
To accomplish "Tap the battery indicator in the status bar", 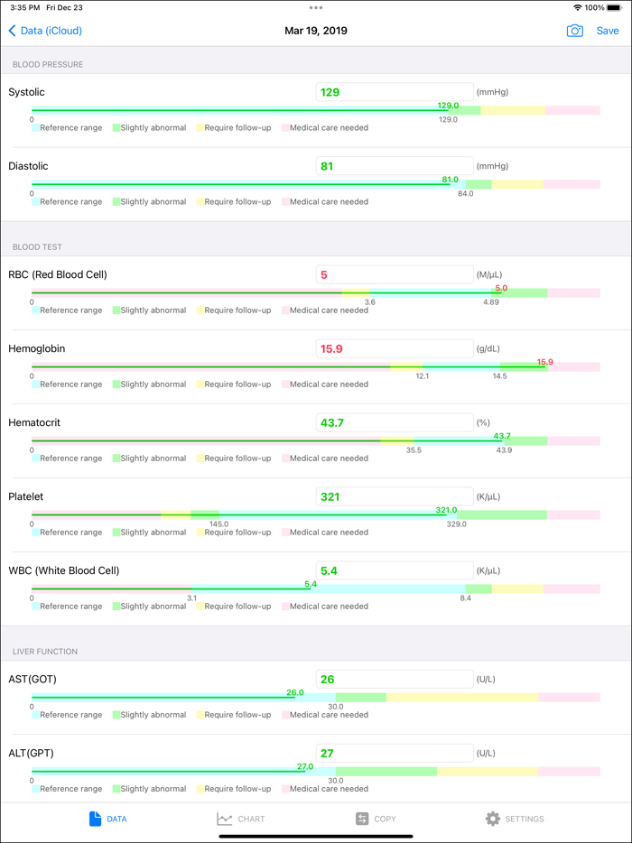I will point(616,7).
